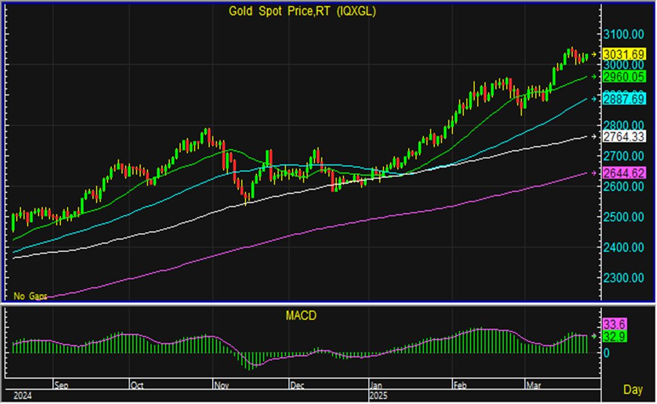Click the No Gaps label

30,296
